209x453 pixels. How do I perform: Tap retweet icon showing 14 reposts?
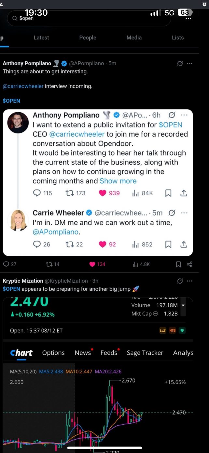pyautogui.click(x=49, y=264)
